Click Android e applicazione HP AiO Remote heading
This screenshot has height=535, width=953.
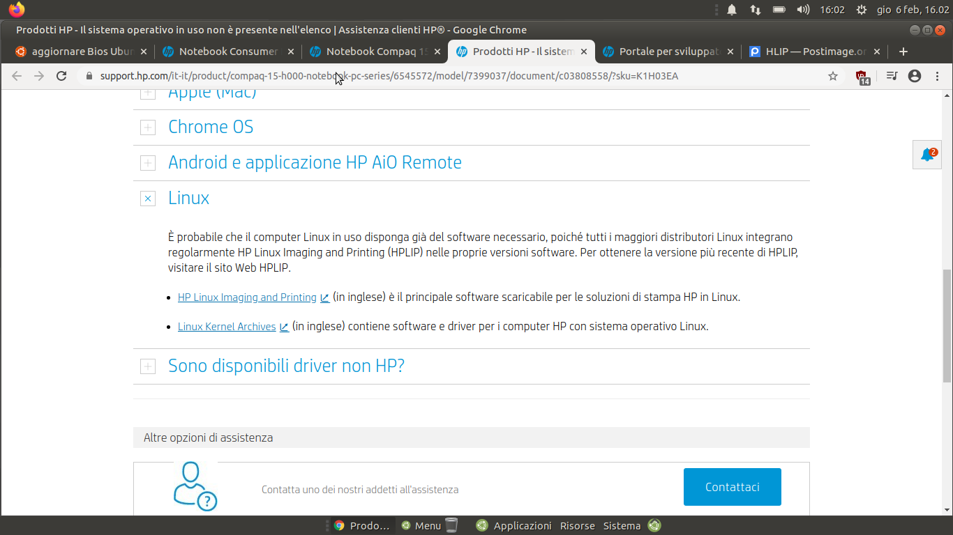click(x=315, y=163)
